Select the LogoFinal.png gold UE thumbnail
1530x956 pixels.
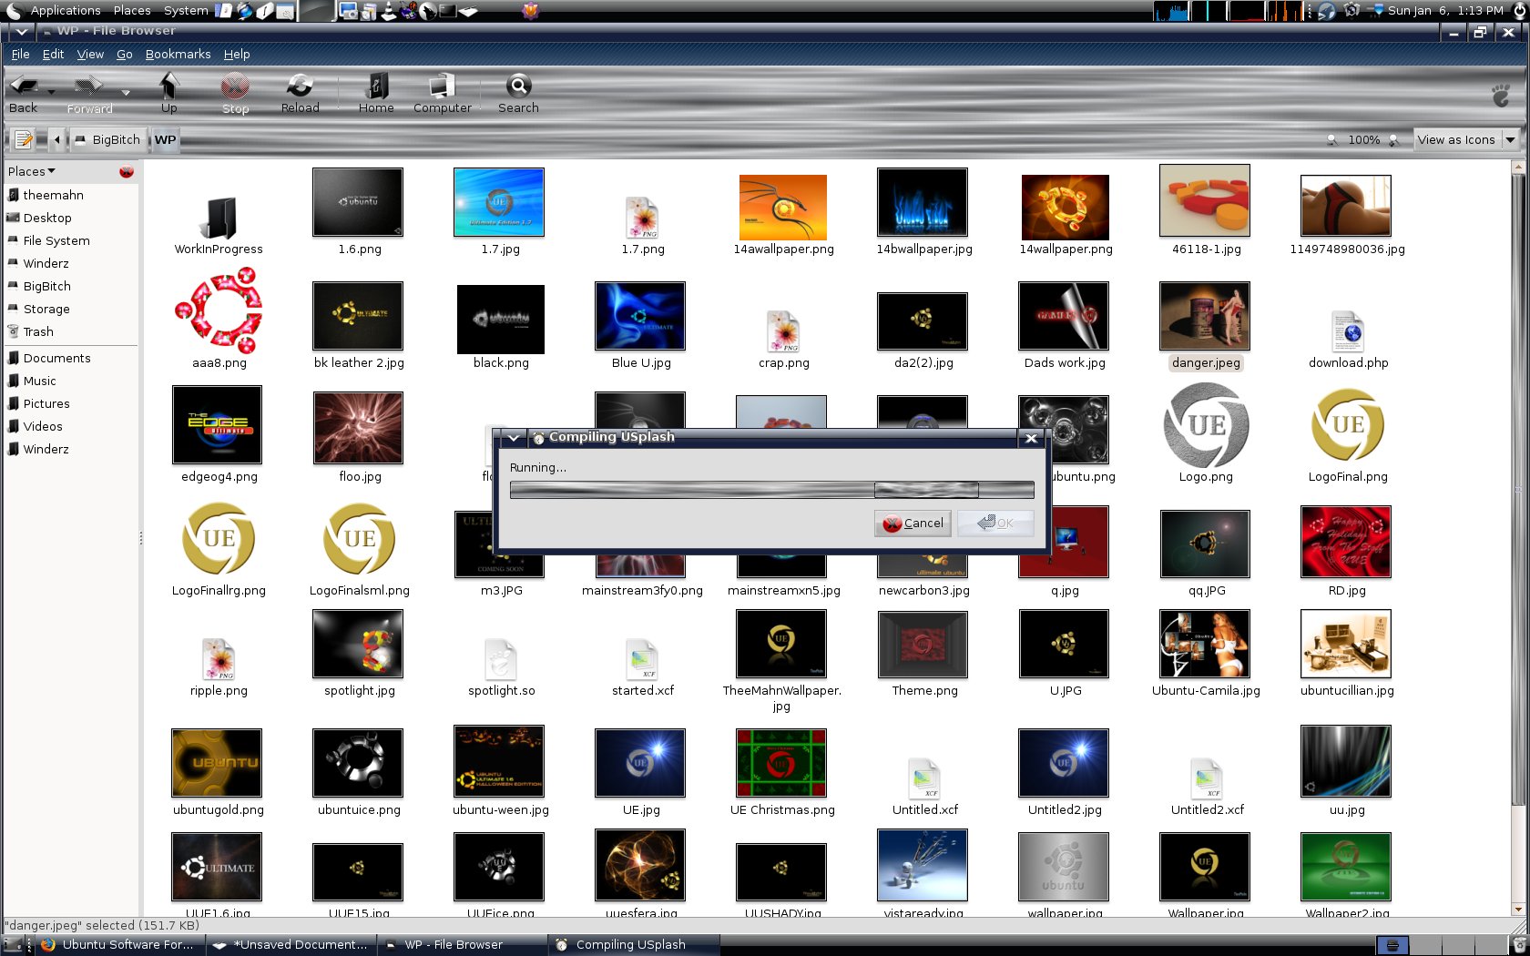[1347, 424]
